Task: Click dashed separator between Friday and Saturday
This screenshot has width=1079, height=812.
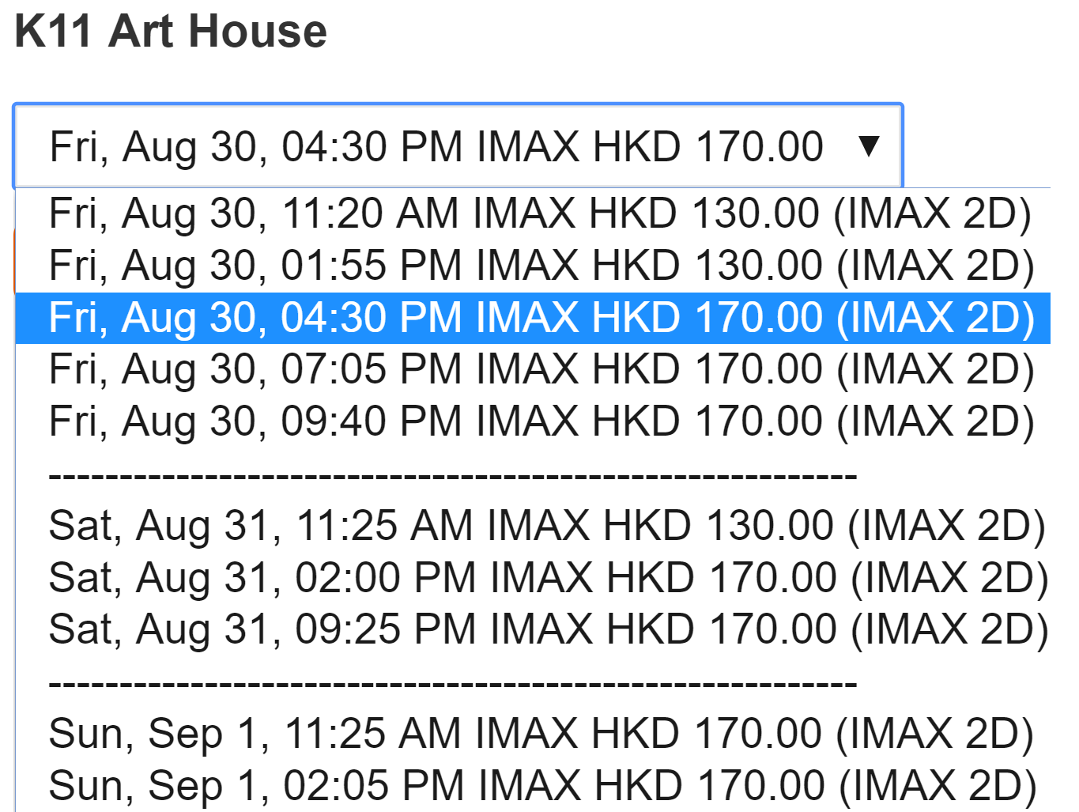Action: 453,475
